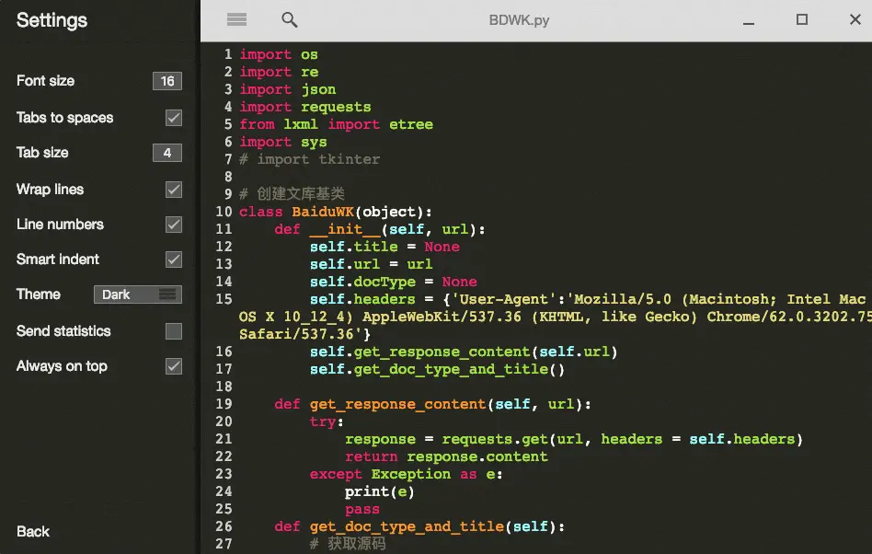Turn off Always on top
The width and height of the screenshot is (872, 554).
click(173, 366)
